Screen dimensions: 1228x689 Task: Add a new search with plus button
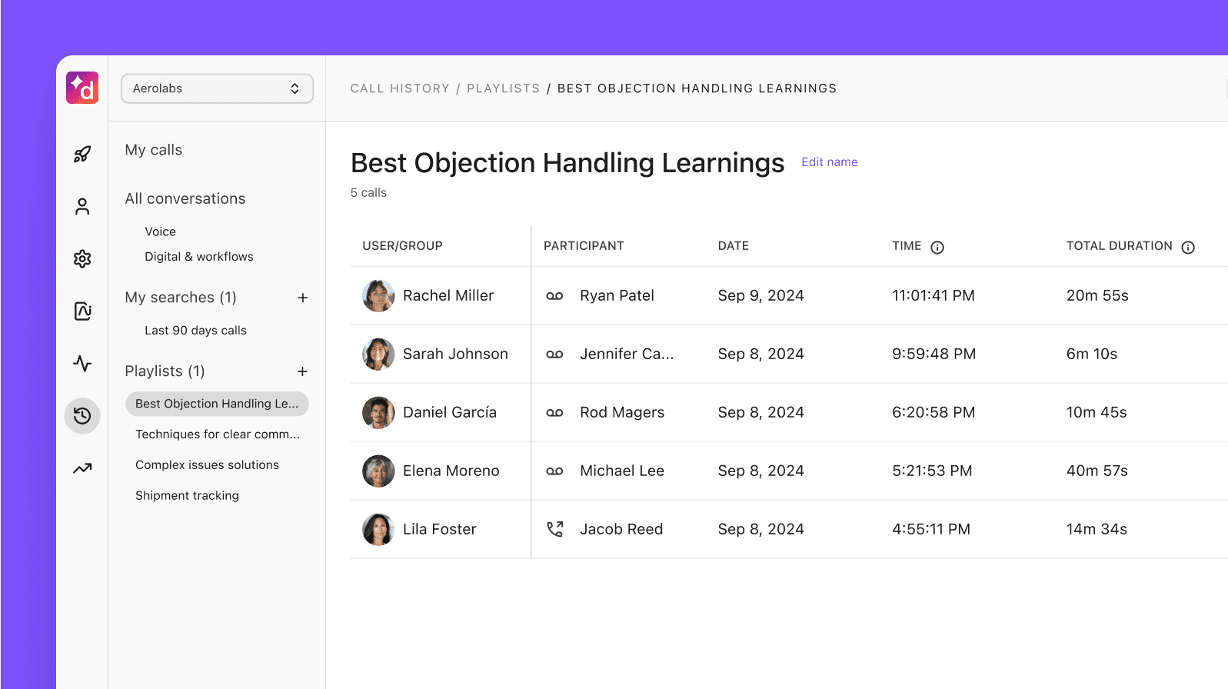(303, 298)
